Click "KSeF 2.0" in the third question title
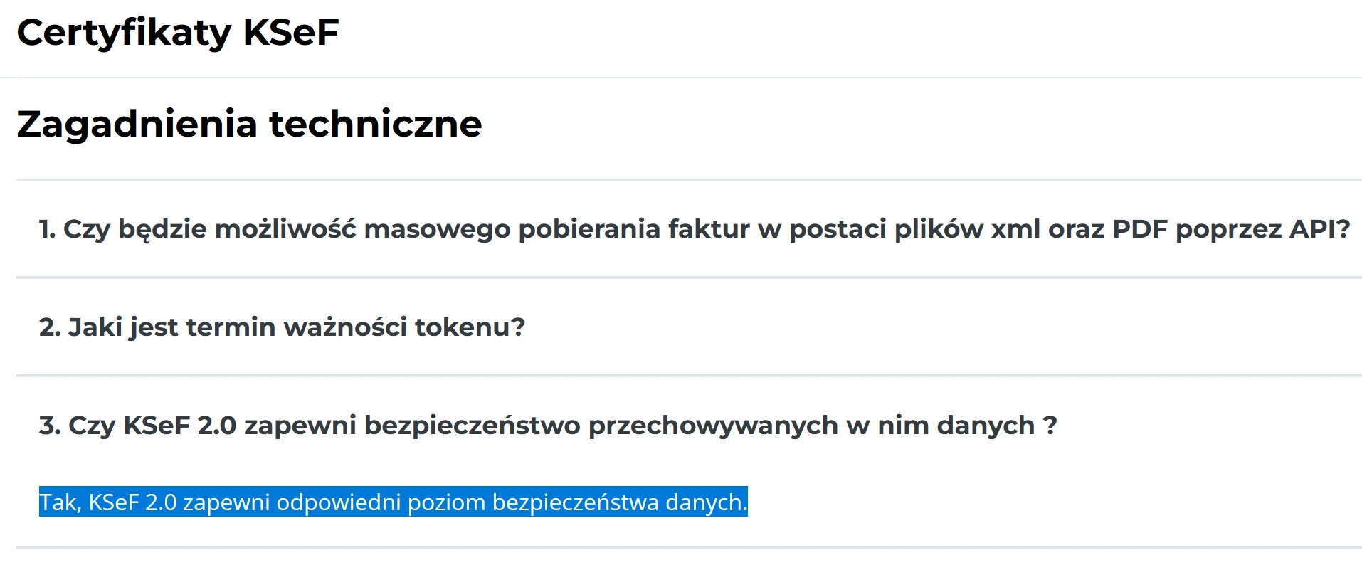The image size is (1362, 565). pos(179,426)
